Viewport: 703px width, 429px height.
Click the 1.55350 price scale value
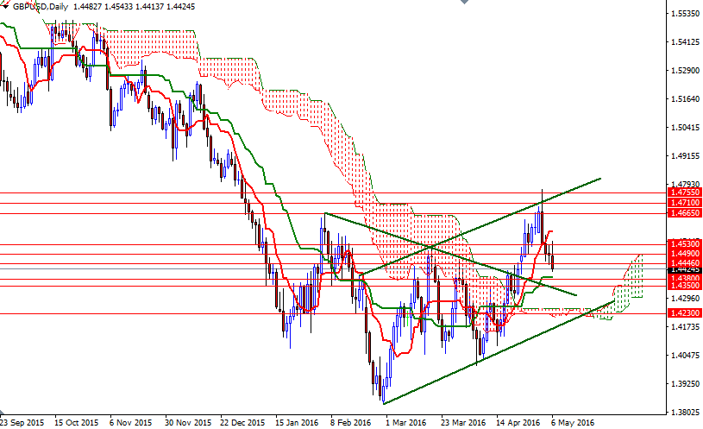pos(687,14)
